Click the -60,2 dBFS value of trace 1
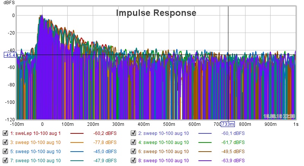The image size is (304, 166). [105, 133]
